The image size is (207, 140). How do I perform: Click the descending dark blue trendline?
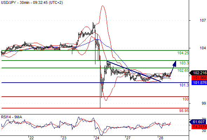click(134, 71)
